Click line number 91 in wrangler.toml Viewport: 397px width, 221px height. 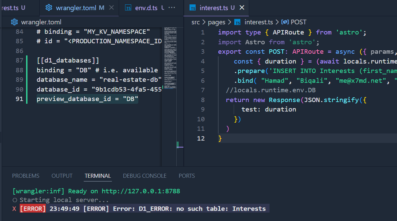[x=20, y=99]
